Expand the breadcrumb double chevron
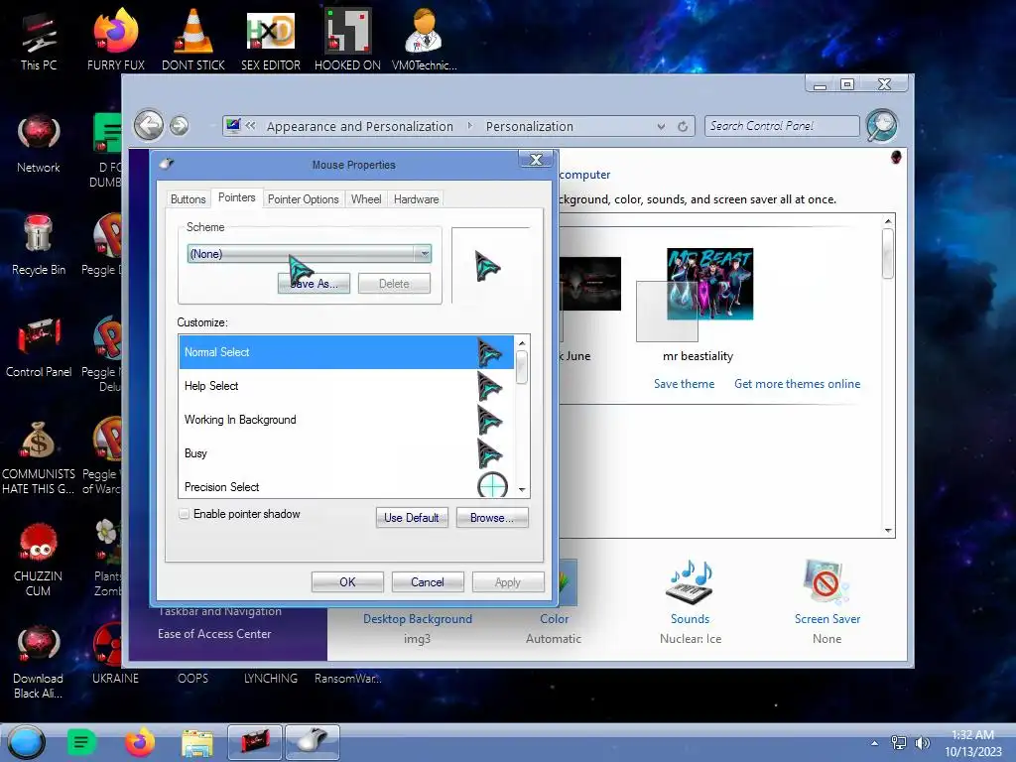 pos(251,126)
